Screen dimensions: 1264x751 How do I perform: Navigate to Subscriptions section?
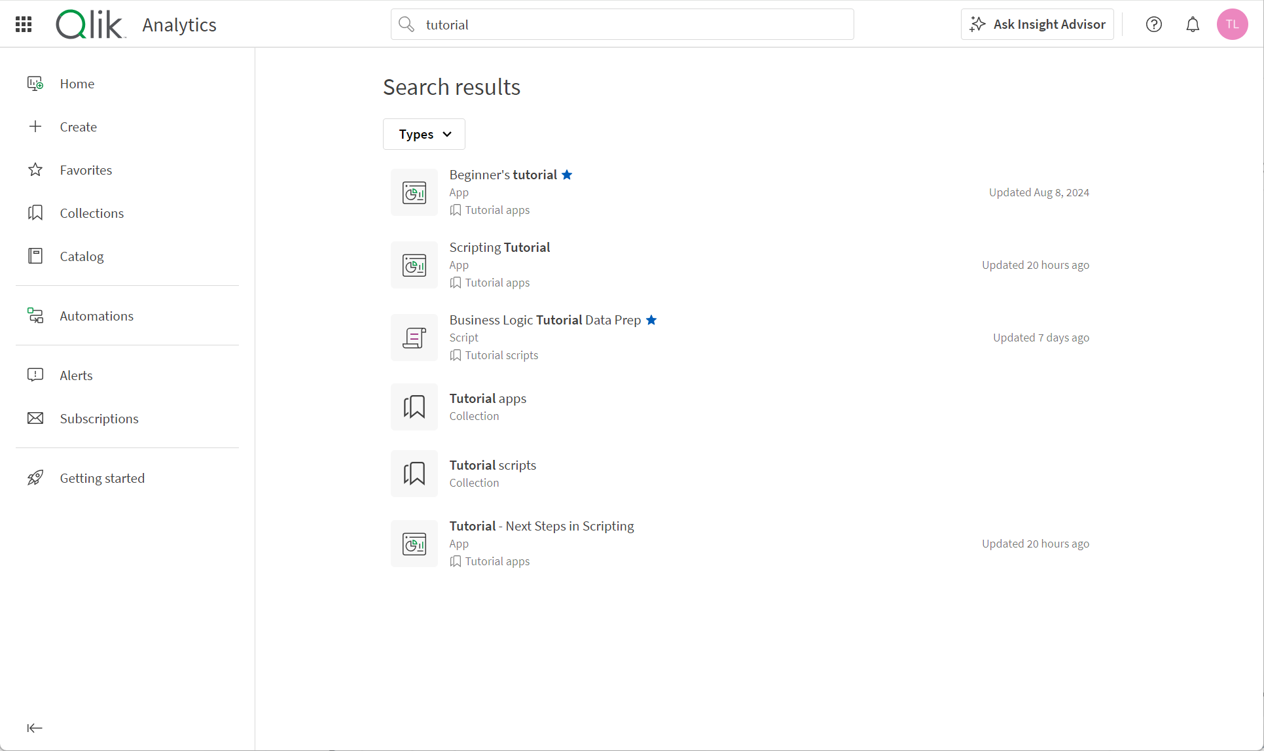coord(99,417)
